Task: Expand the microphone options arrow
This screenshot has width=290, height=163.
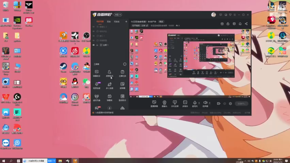Action: pos(199,103)
